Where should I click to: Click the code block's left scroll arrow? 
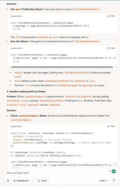[10, 67]
